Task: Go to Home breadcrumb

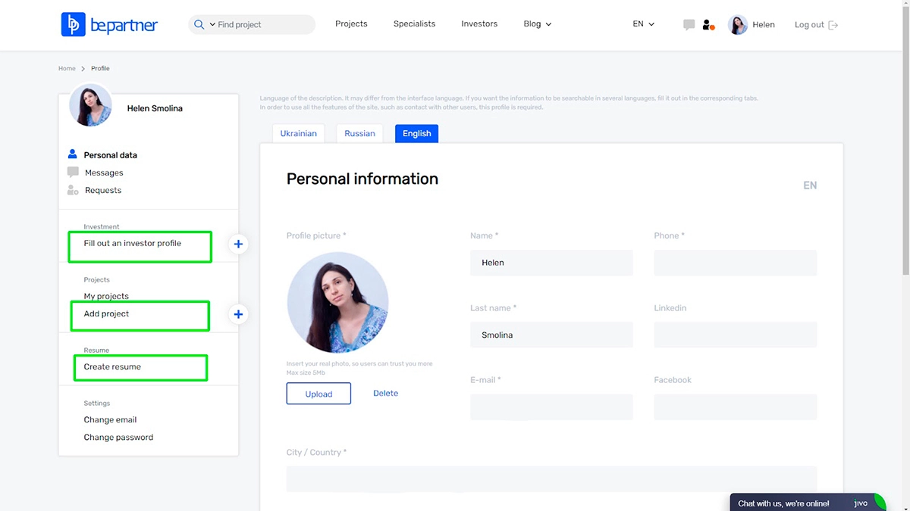Action: pyautogui.click(x=67, y=68)
